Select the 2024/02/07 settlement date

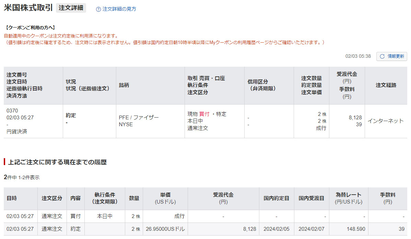[311, 229]
